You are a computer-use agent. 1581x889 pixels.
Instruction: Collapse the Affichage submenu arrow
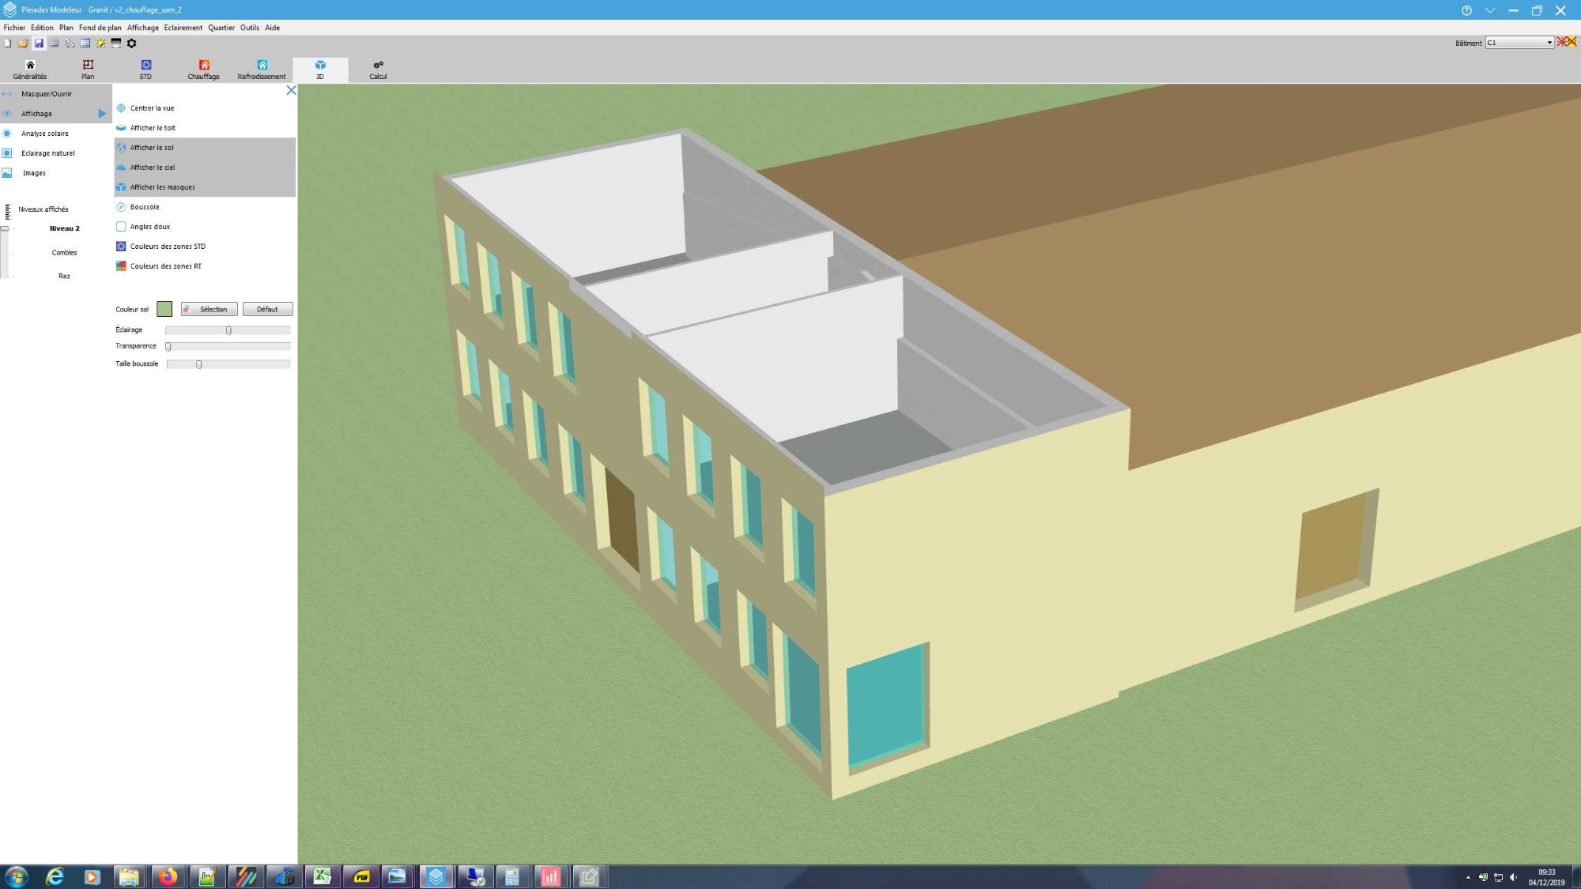click(x=102, y=114)
